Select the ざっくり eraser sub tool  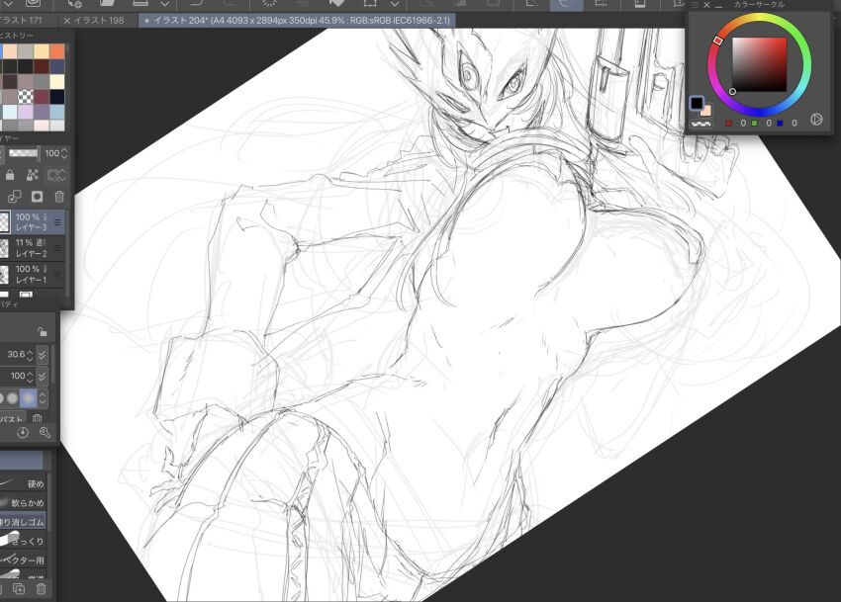23,541
